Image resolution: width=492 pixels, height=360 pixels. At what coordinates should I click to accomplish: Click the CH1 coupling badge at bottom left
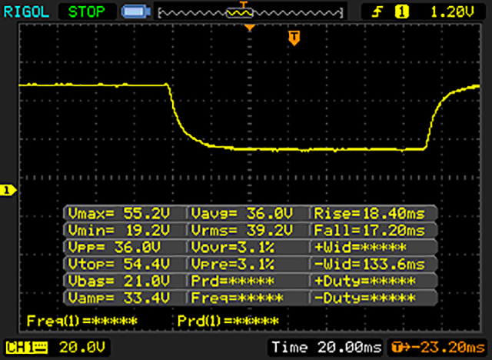27,348
